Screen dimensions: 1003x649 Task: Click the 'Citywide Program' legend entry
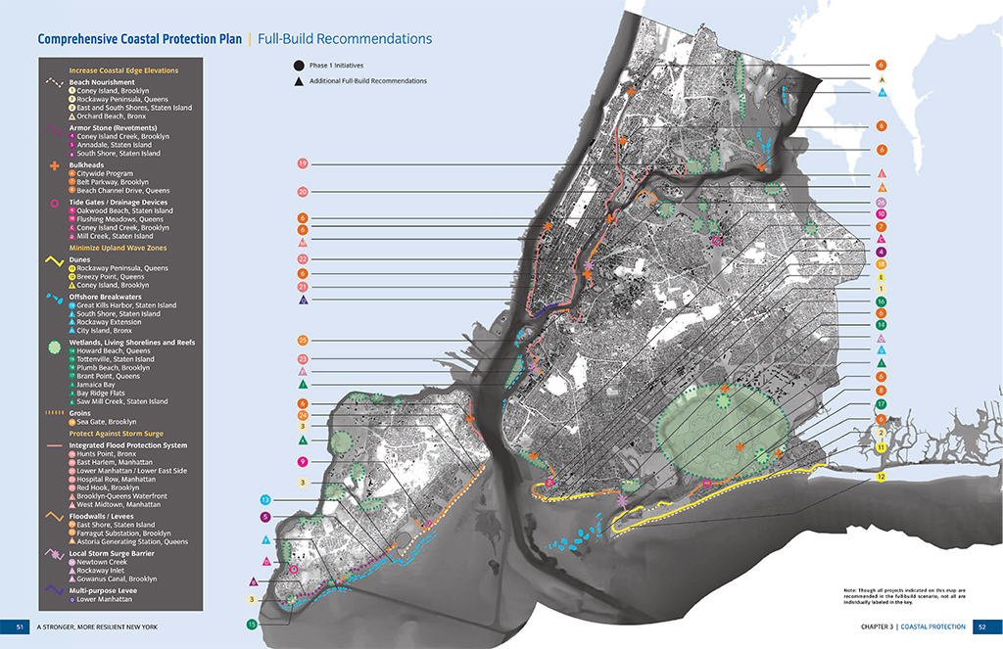(105, 173)
